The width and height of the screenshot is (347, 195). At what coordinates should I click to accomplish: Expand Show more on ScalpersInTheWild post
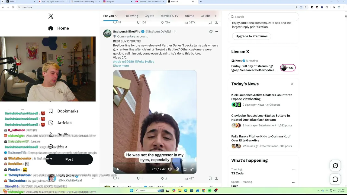(x=121, y=66)
